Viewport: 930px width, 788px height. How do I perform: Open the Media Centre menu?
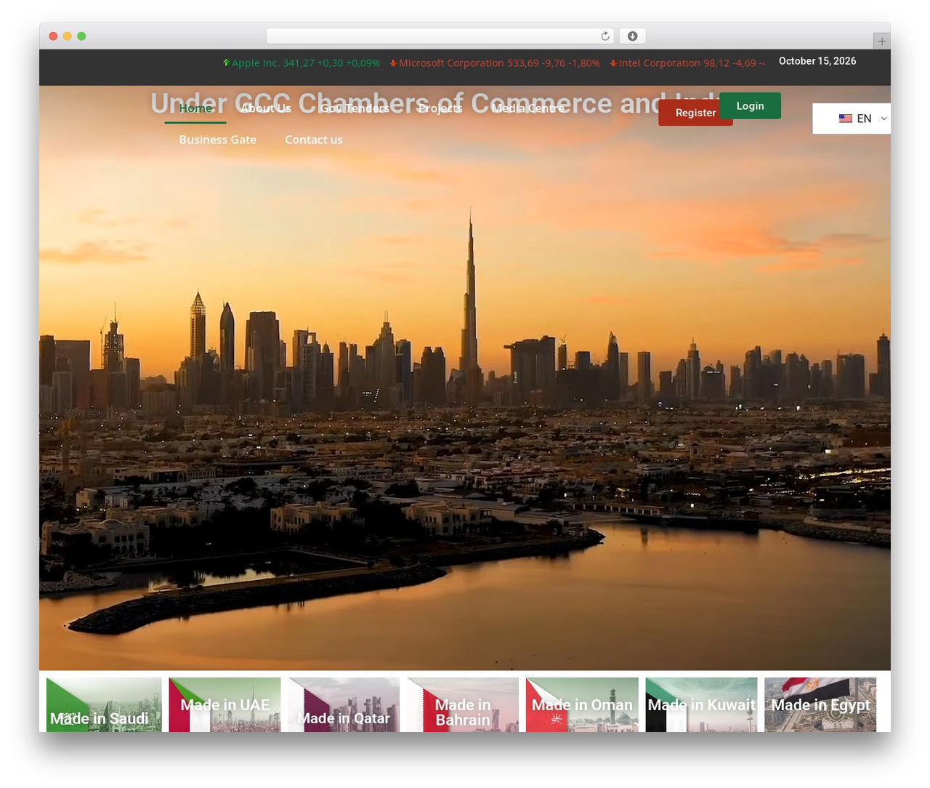point(527,108)
